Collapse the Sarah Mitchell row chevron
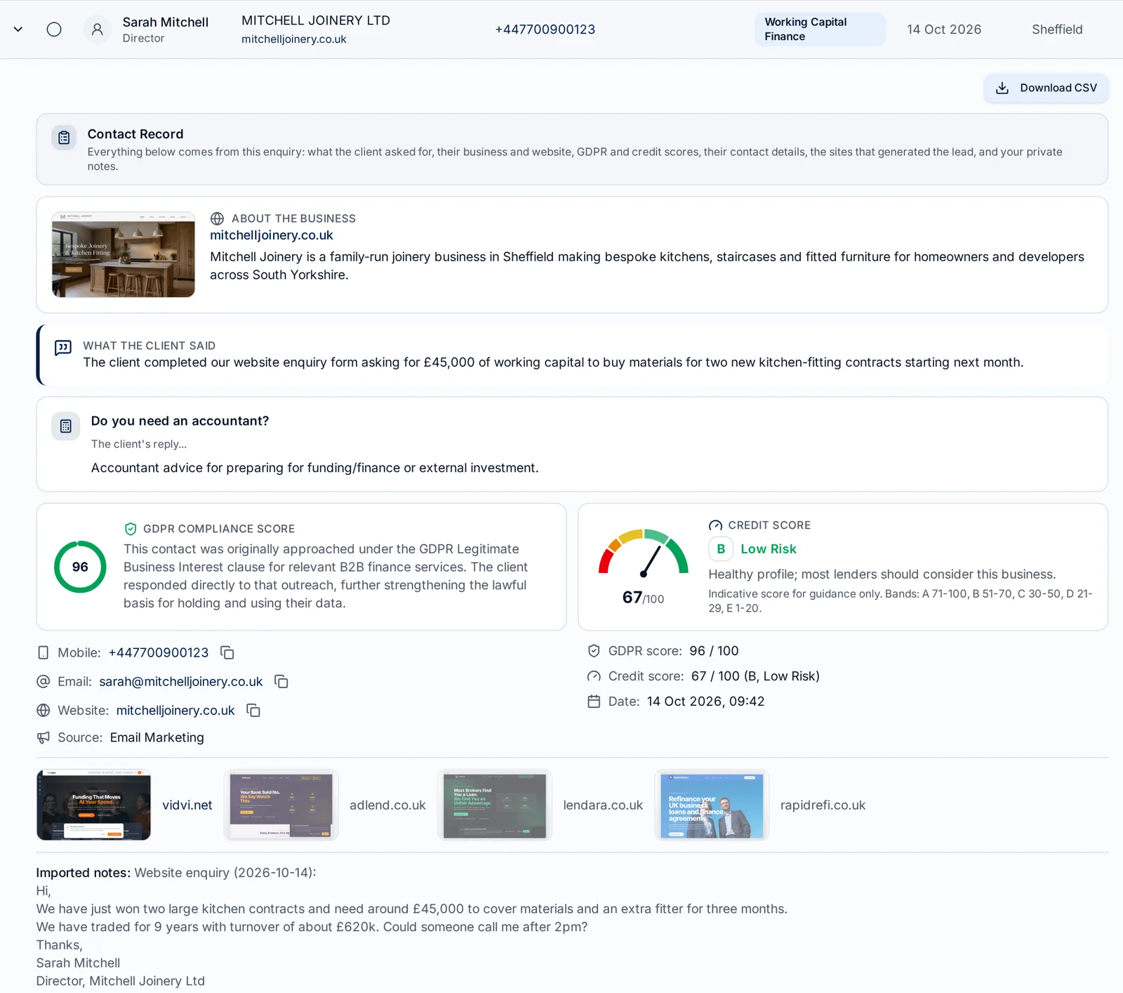Screen dimensions: 1123x993 [x=18, y=29]
